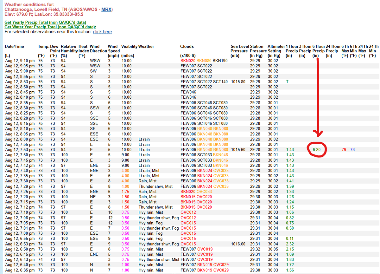Select the 0.11 precip value at 6:55 pm

pyautogui.click(x=290, y=238)
